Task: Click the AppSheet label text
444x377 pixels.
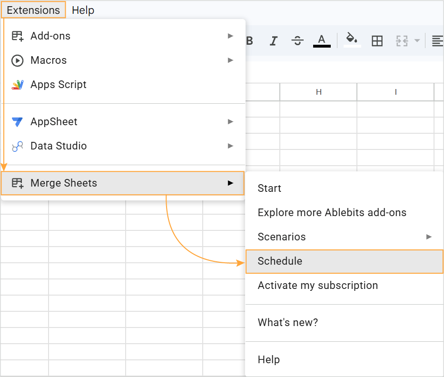Action: (x=54, y=122)
